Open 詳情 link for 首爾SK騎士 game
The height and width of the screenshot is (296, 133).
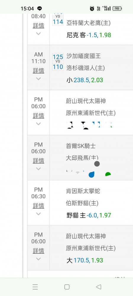click(38, 161)
